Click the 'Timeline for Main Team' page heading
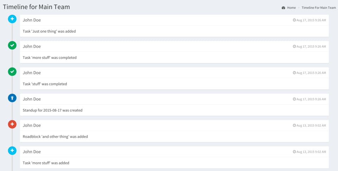The width and height of the screenshot is (338, 171). pos(36,7)
